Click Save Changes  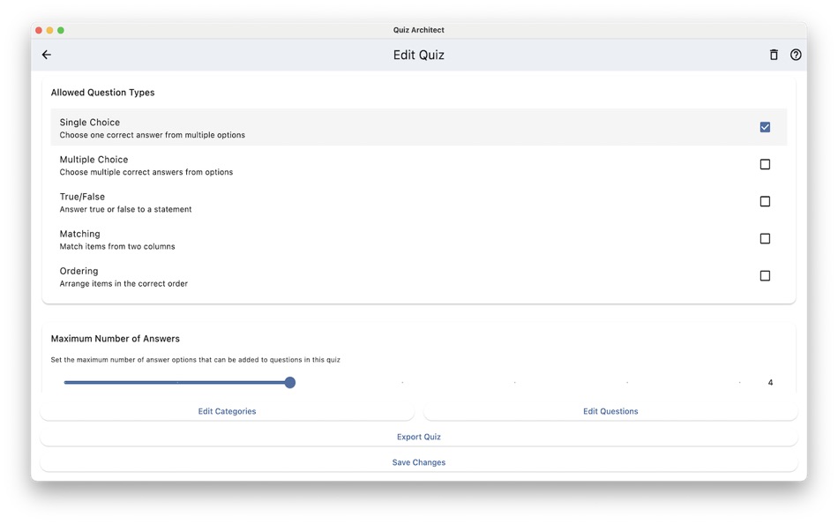(x=418, y=462)
